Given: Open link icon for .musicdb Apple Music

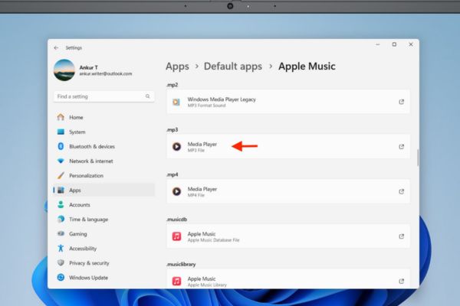Looking at the screenshot, I should click(x=401, y=236).
